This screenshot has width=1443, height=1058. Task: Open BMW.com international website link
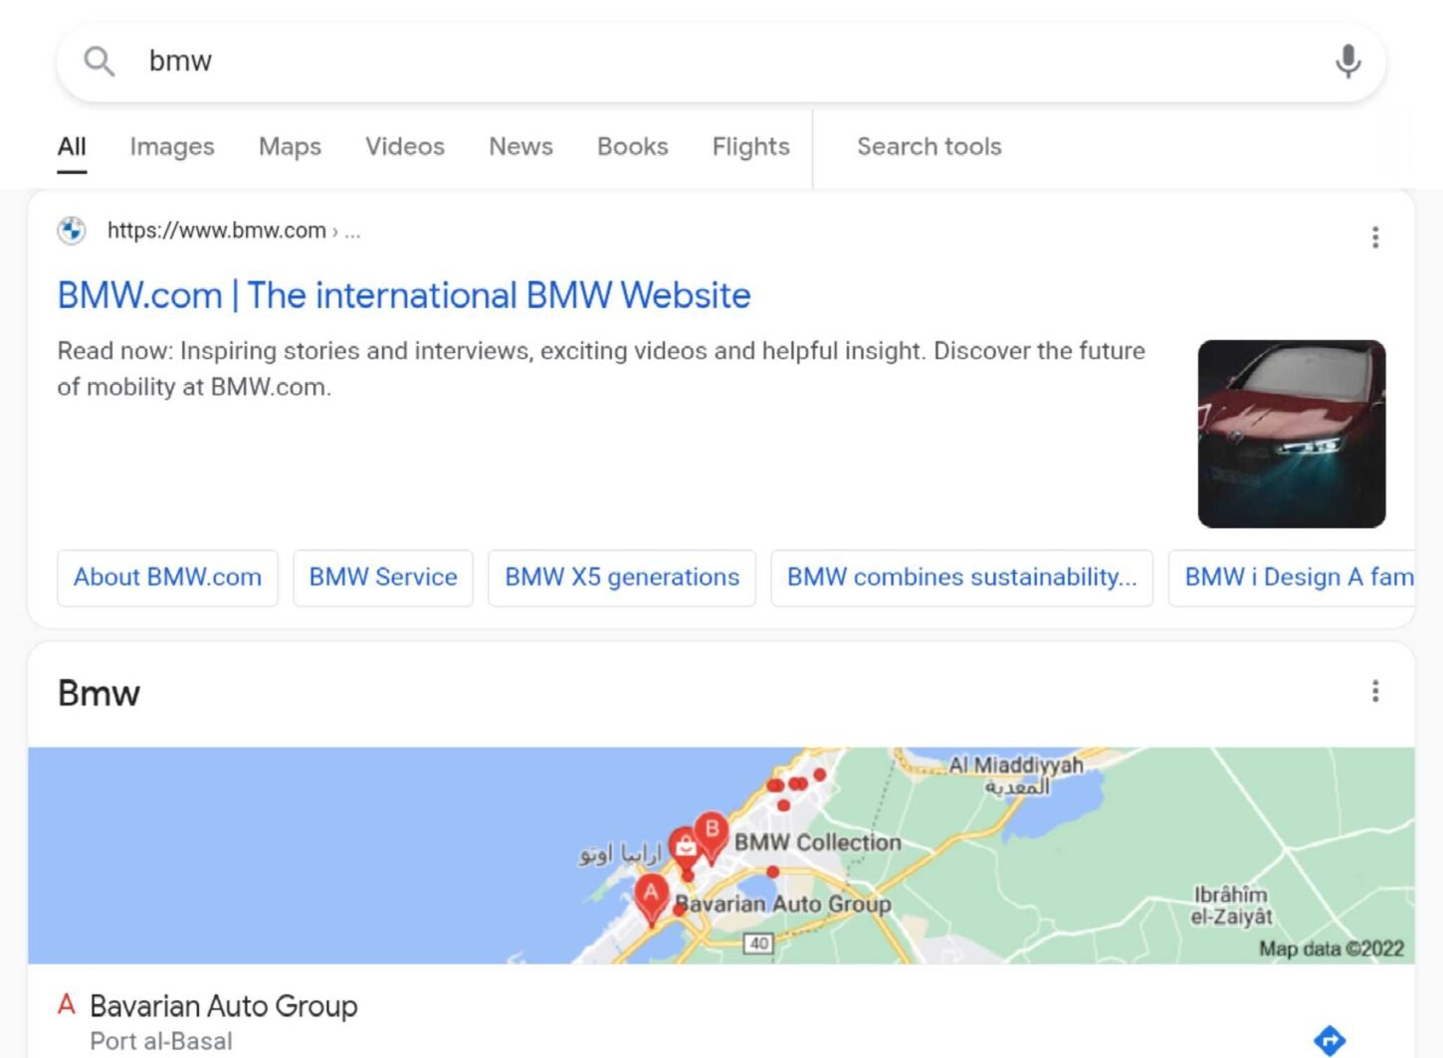403,295
